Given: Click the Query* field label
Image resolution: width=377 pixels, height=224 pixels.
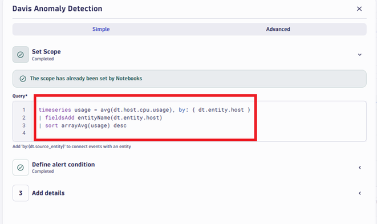Looking at the screenshot, I should (x=20, y=96).
